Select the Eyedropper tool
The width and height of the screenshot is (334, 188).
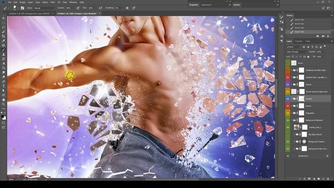tap(4, 41)
